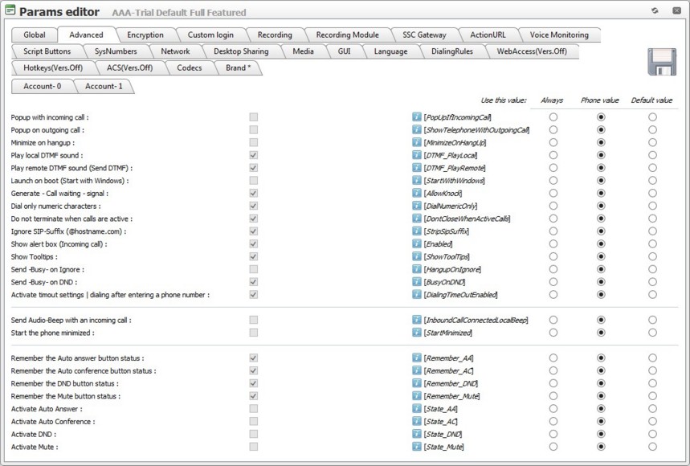Viewport: 690px width, 466px height.
Task: Click info icon next to StartWithWindows
Action: point(417,181)
